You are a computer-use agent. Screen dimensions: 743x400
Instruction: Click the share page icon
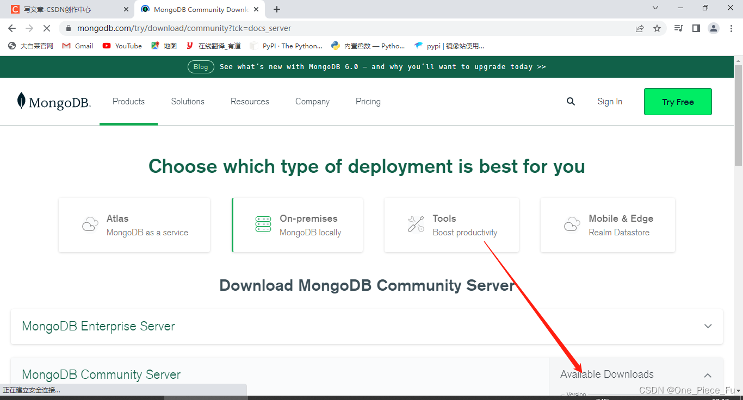point(640,28)
